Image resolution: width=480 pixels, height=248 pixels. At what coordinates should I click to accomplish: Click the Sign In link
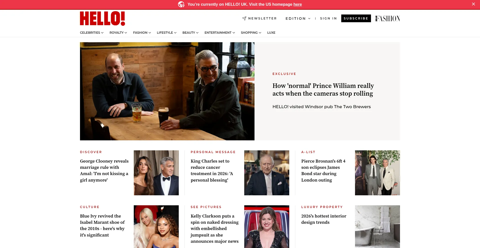point(328,18)
